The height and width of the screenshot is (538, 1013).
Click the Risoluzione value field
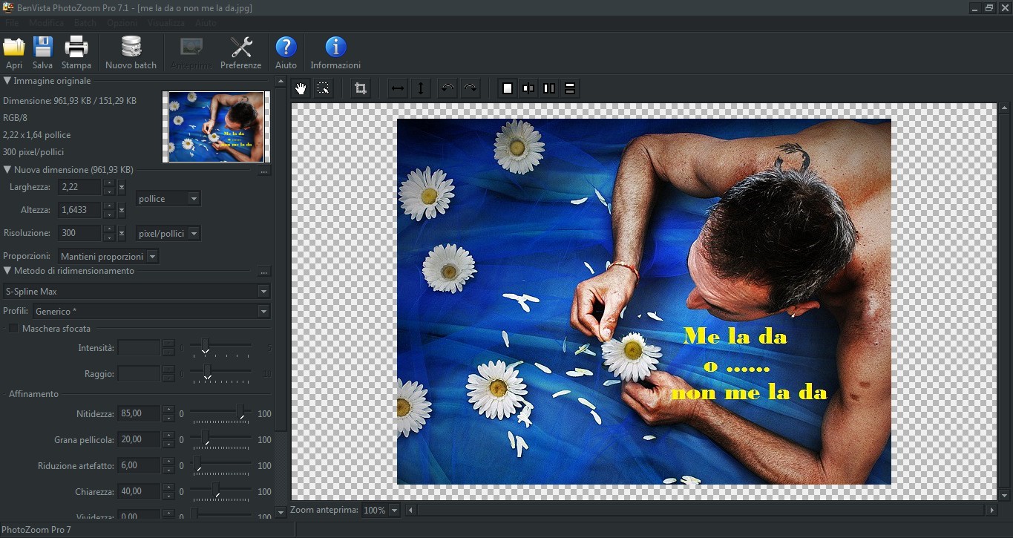click(79, 233)
